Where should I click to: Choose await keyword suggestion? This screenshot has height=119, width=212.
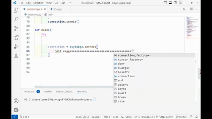154,93
